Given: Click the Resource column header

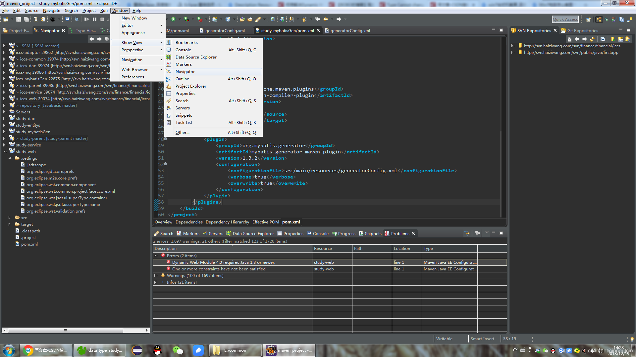Looking at the screenshot, I should 332,249.
